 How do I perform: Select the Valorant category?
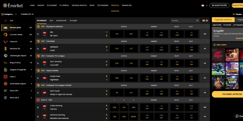point(17,41)
